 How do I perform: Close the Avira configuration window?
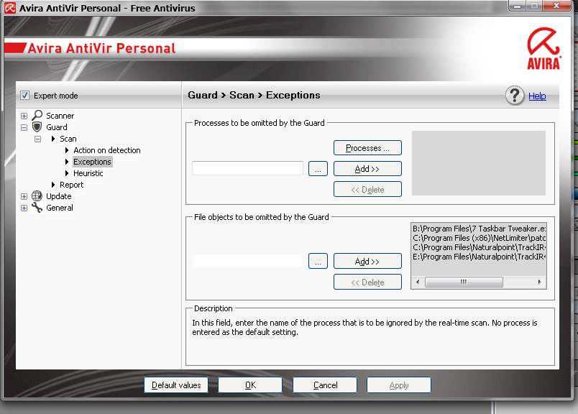[556, 6]
